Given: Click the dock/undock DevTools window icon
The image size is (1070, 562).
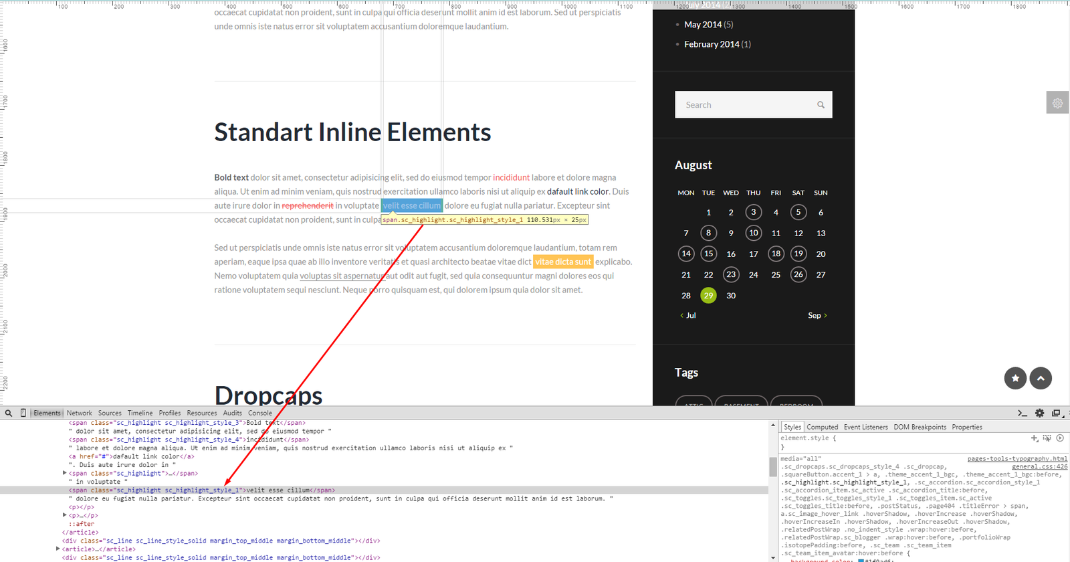Looking at the screenshot, I should 1057,413.
